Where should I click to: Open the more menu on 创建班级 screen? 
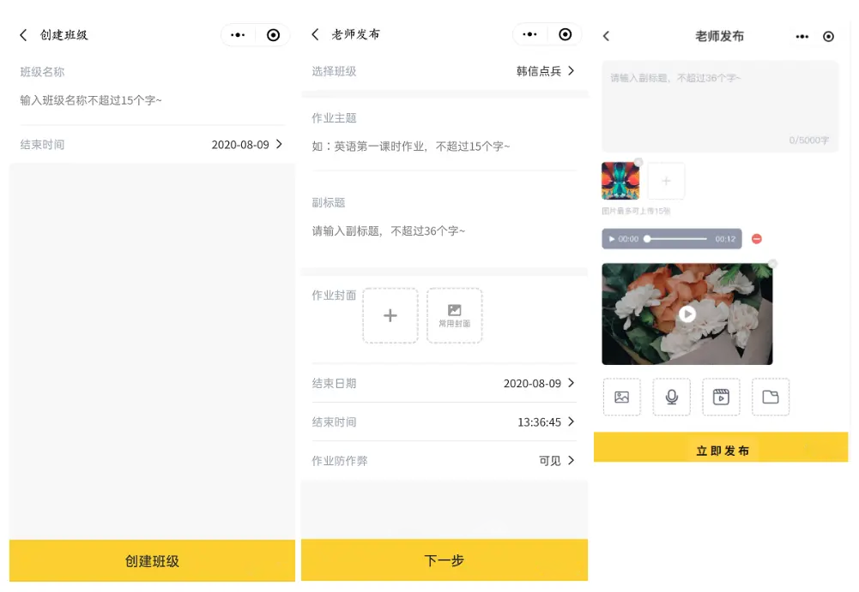pos(238,35)
